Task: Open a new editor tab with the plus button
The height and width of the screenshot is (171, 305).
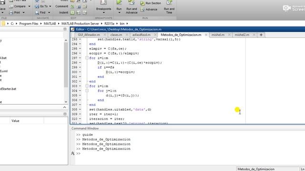Action: [261, 35]
